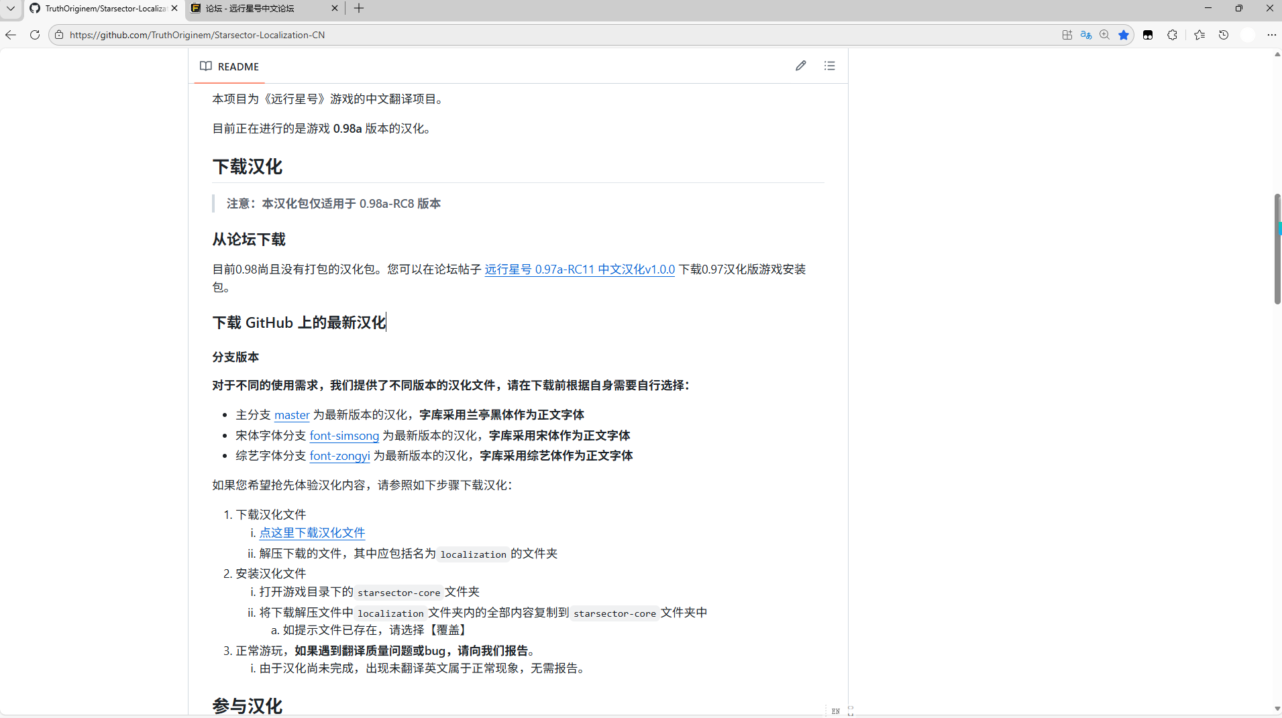The width and height of the screenshot is (1282, 718).
Task: Open the tab search chevron
Action: (x=10, y=8)
